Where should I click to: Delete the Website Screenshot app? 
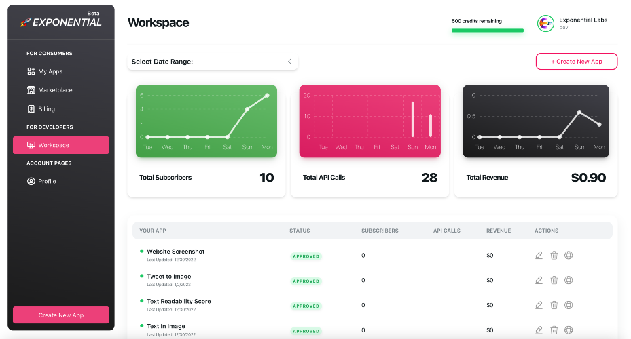(554, 255)
